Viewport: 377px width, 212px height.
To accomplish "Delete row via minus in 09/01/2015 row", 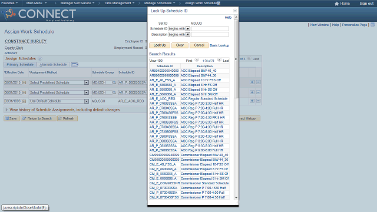I will coord(258,82).
